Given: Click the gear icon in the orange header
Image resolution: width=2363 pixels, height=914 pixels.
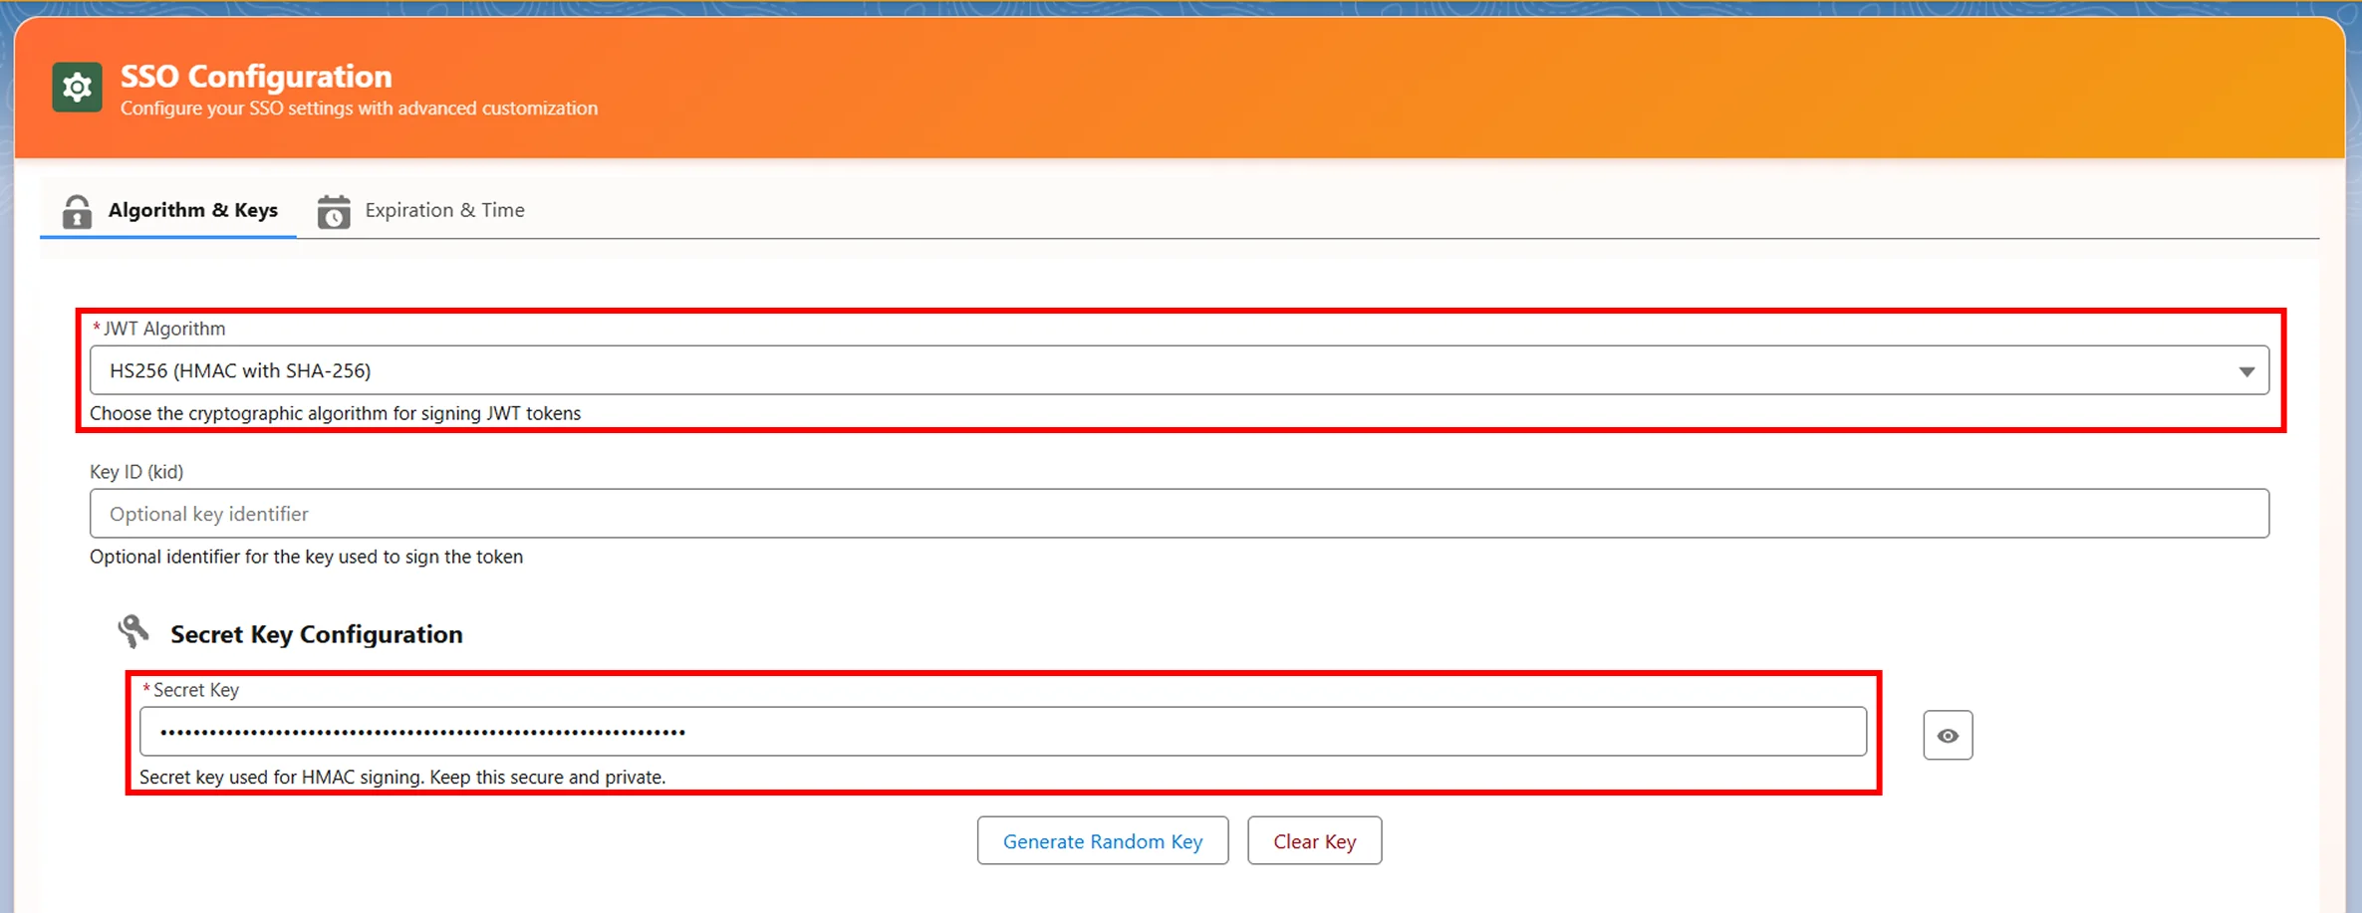Looking at the screenshot, I should pos(77,87).
